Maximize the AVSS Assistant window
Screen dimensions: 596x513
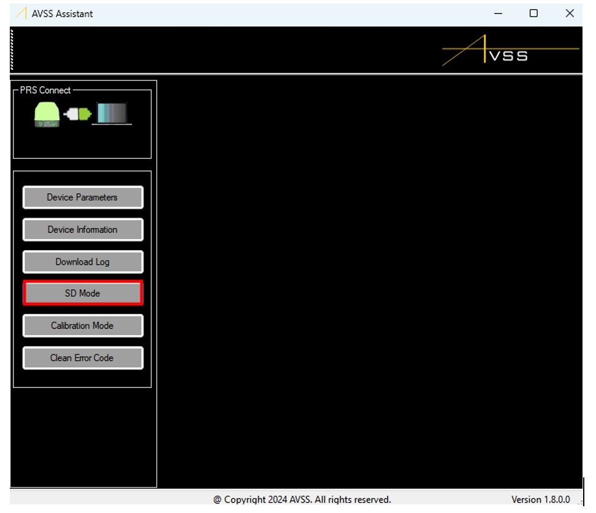[533, 13]
